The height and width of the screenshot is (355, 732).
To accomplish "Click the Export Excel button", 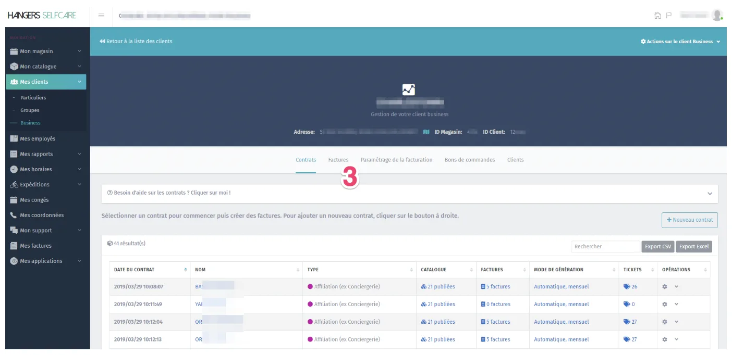I will pos(694,247).
